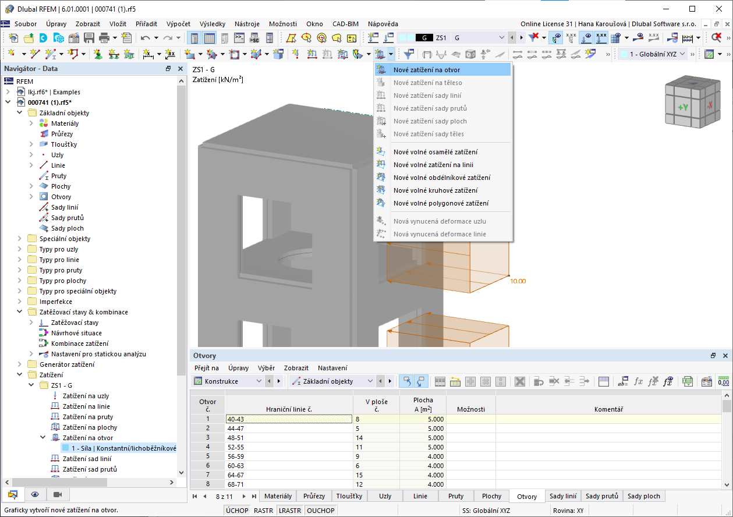733x517 pixels.
Task: Click the magnifier with red X icon
Action: [717, 38]
